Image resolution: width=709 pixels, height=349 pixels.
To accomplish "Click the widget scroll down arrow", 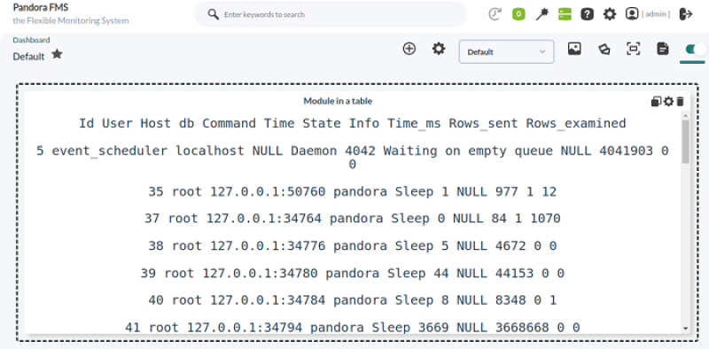I will click(685, 329).
